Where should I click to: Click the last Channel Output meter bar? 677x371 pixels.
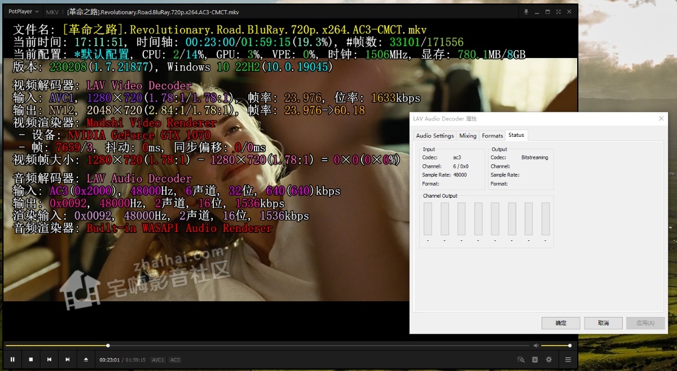pyautogui.click(x=546, y=219)
